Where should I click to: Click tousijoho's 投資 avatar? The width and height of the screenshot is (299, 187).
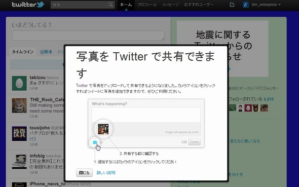(x=19, y=133)
